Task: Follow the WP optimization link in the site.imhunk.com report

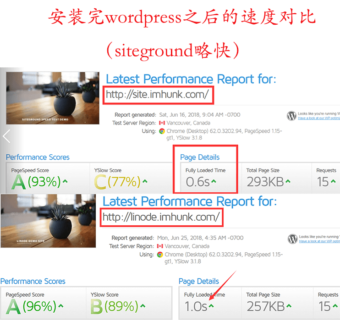Action: pyautogui.click(x=319, y=118)
